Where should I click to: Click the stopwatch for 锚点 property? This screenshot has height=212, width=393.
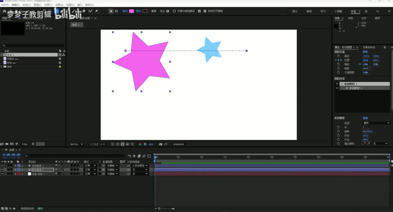(338, 56)
